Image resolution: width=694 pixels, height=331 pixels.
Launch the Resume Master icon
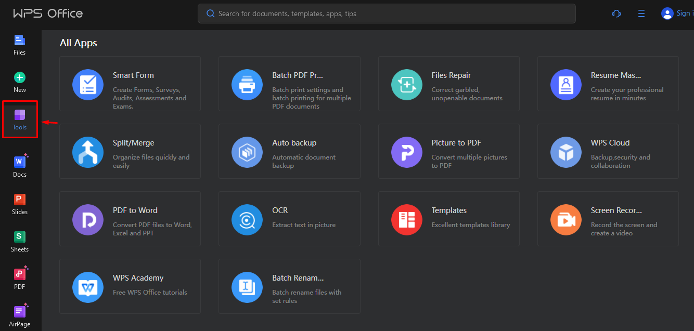[x=566, y=84]
